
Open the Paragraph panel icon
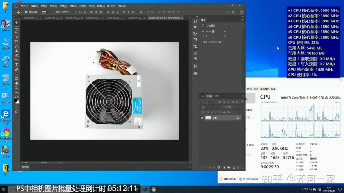pyautogui.click(x=195, y=59)
